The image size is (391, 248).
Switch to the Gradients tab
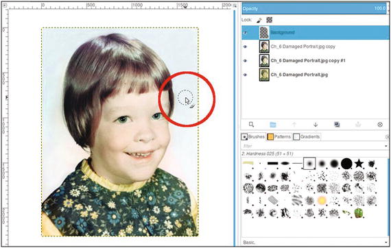click(307, 137)
